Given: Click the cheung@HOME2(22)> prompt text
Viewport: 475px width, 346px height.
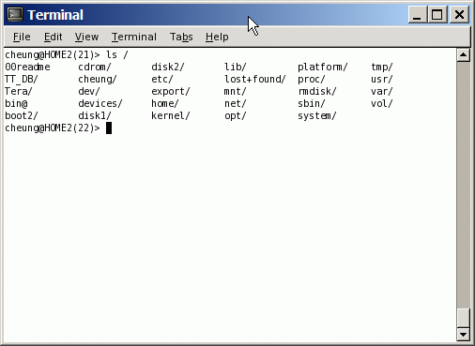Looking at the screenshot, I should pos(53,128).
